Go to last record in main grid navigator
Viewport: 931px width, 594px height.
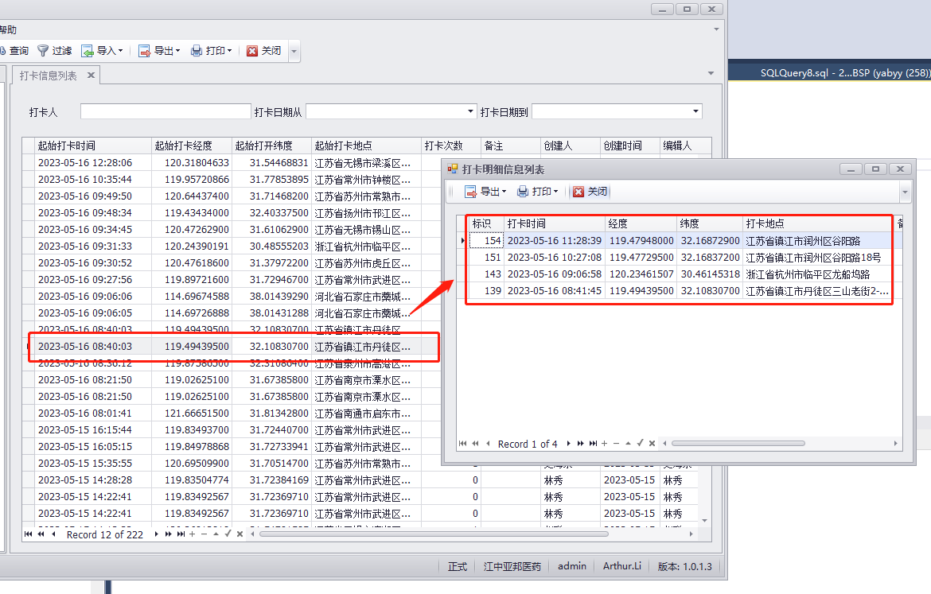tap(180, 534)
